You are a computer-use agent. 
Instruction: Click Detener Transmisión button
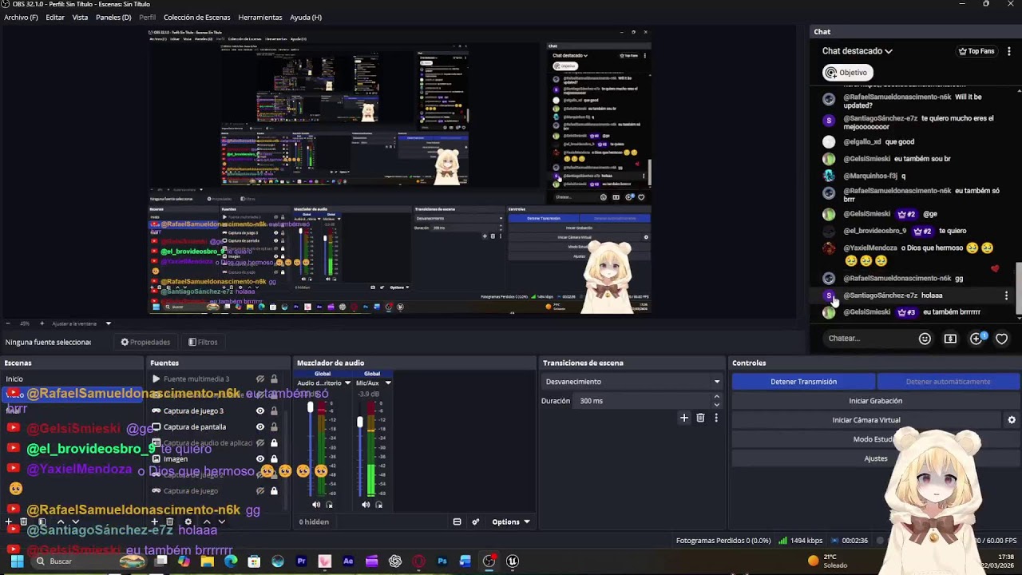pos(803,382)
